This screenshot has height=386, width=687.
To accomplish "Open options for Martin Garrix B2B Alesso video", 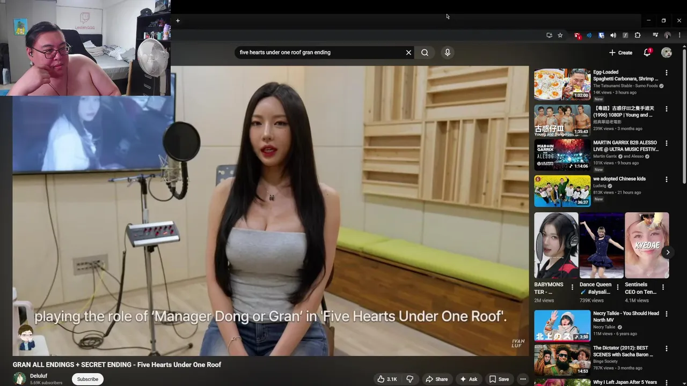I will coord(667,143).
